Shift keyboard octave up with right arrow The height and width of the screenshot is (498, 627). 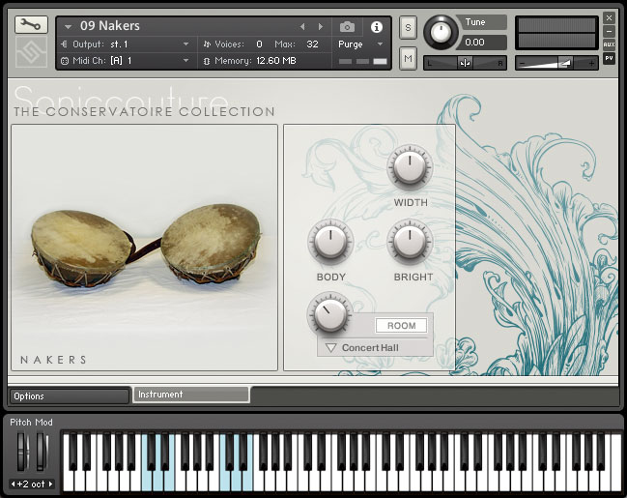(x=51, y=484)
